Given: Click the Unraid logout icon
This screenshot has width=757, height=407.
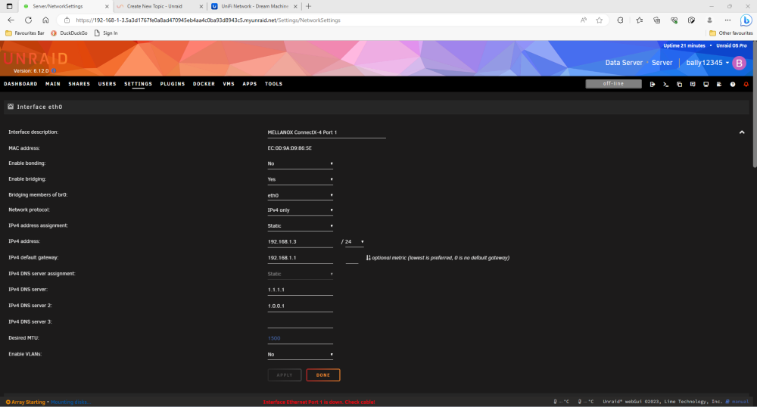Looking at the screenshot, I should point(653,84).
